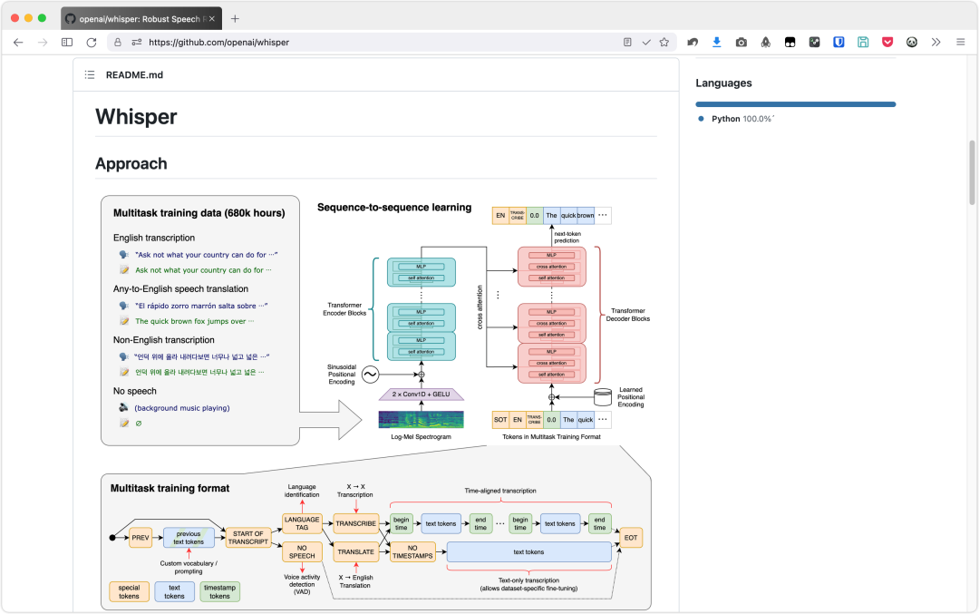The height and width of the screenshot is (614, 979).
Task: Click the github.com URL address field
Action: click(363, 42)
